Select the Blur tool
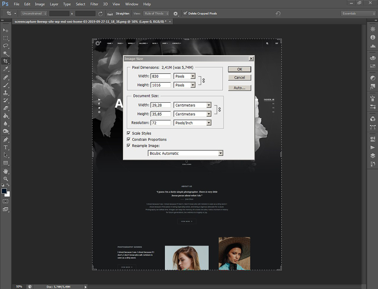Viewport: 378px width, 289px height. 5,124
